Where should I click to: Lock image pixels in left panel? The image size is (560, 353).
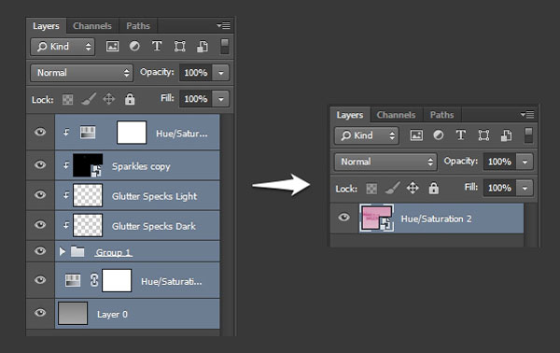pyautogui.click(x=89, y=99)
